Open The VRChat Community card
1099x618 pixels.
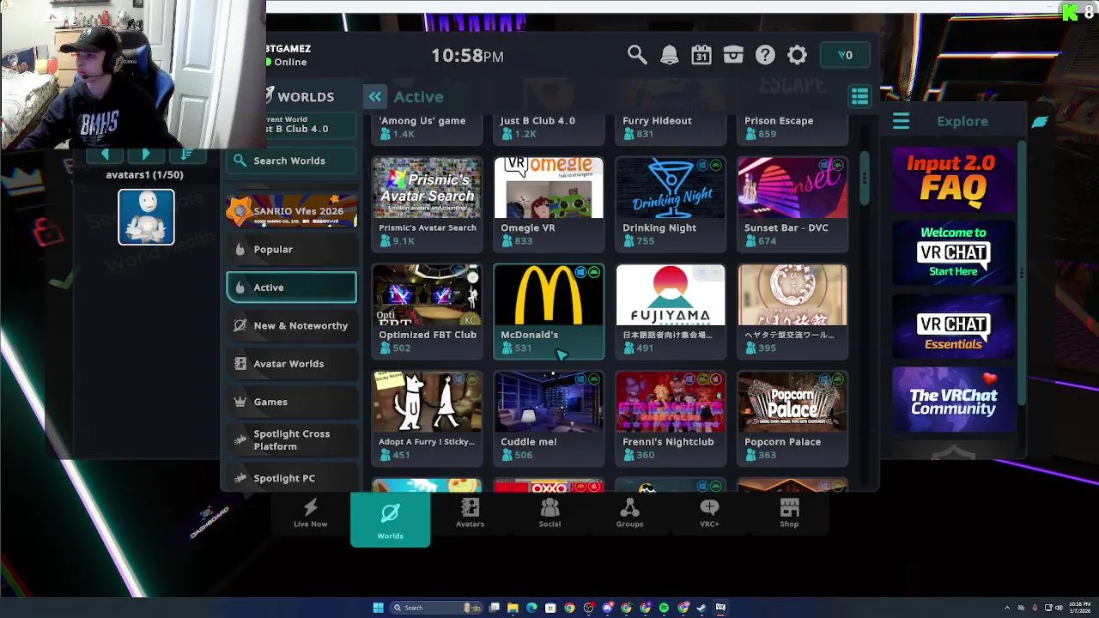[953, 400]
